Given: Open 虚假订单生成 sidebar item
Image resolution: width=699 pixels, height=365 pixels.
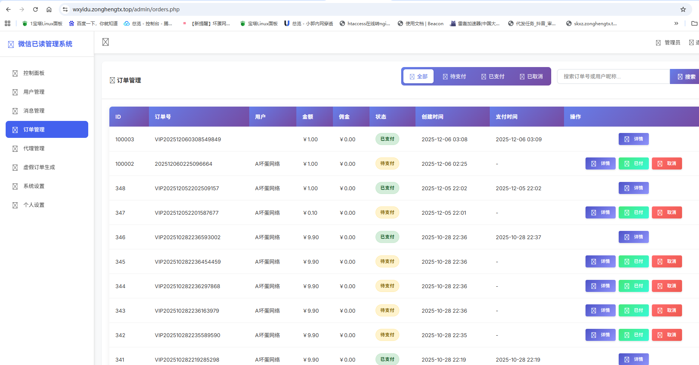Looking at the screenshot, I should click(39, 167).
